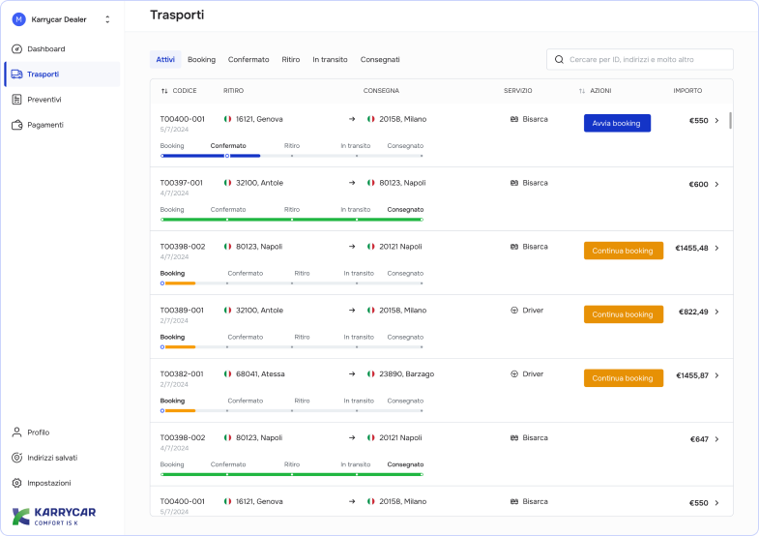Click the blue progress bar of T00400-001

pyautogui.click(x=210, y=155)
